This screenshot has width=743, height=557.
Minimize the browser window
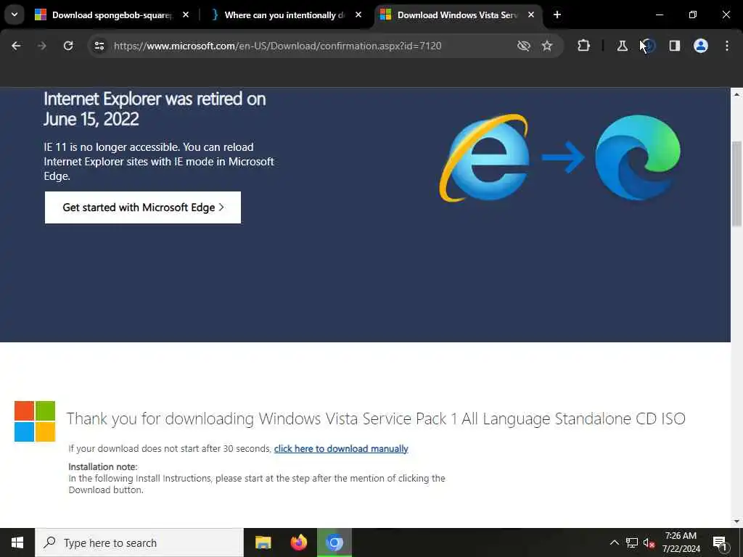[659, 15]
